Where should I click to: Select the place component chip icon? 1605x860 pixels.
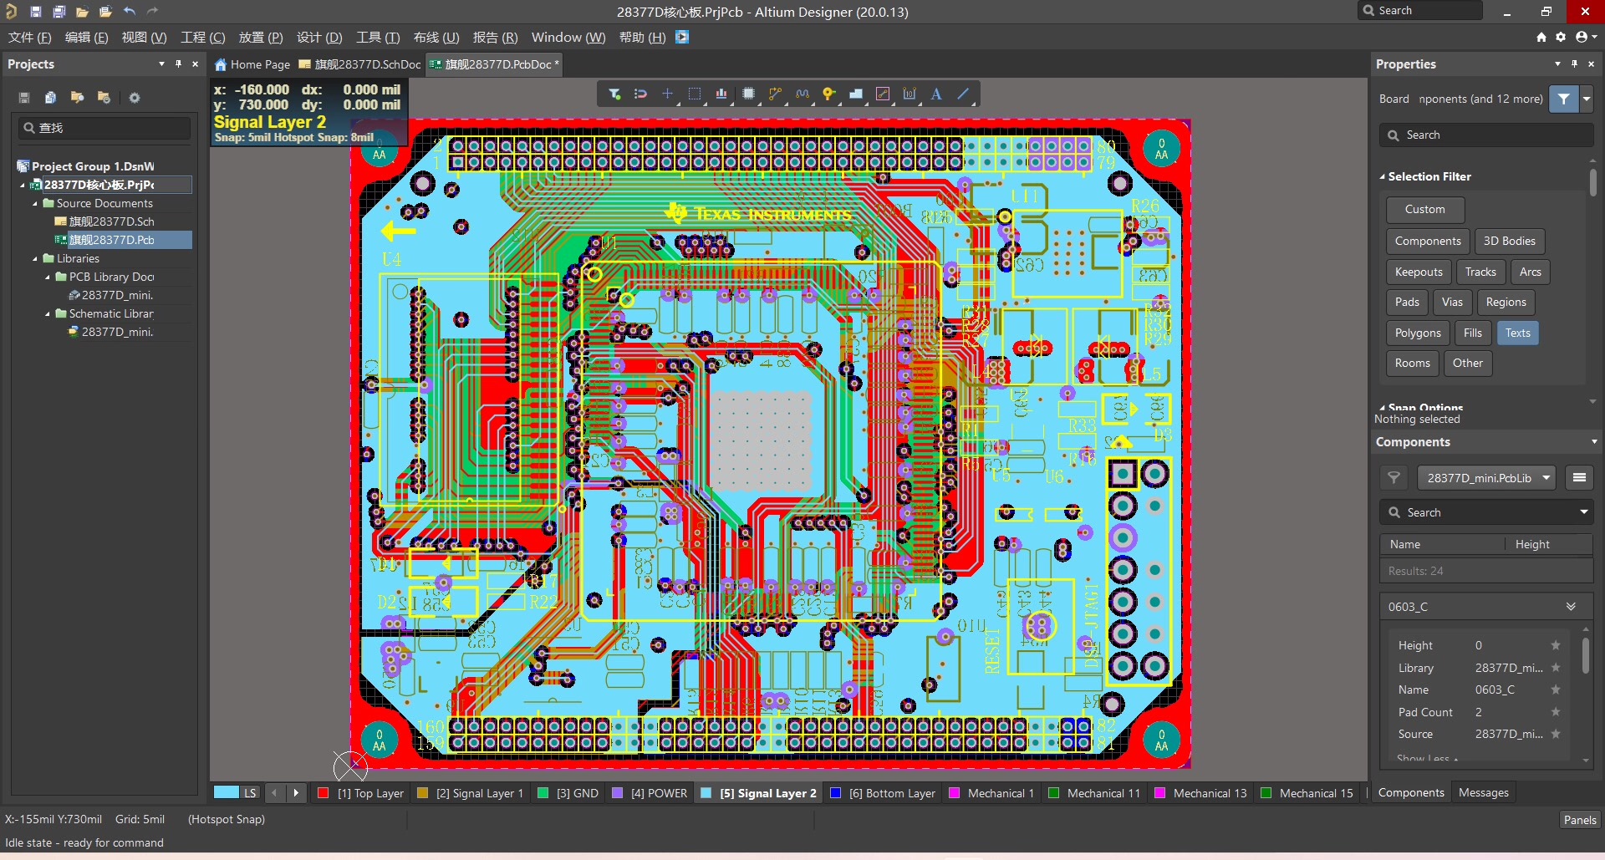pyautogui.click(x=748, y=94)
